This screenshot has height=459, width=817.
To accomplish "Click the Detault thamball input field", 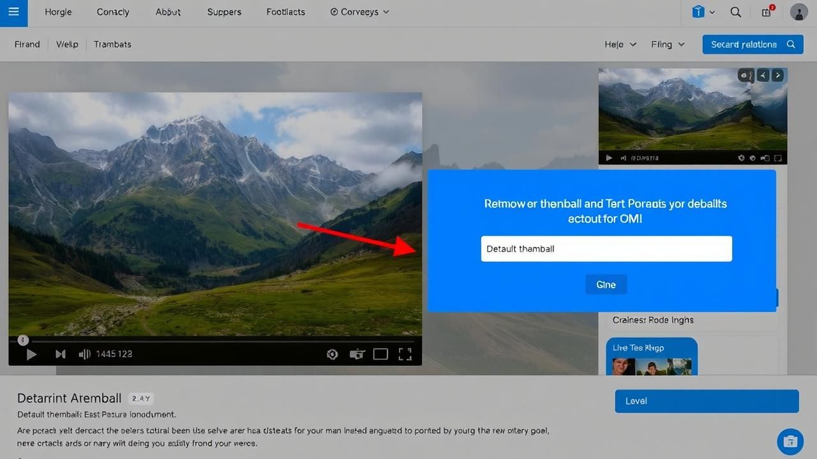I will [x=606, y=249].
